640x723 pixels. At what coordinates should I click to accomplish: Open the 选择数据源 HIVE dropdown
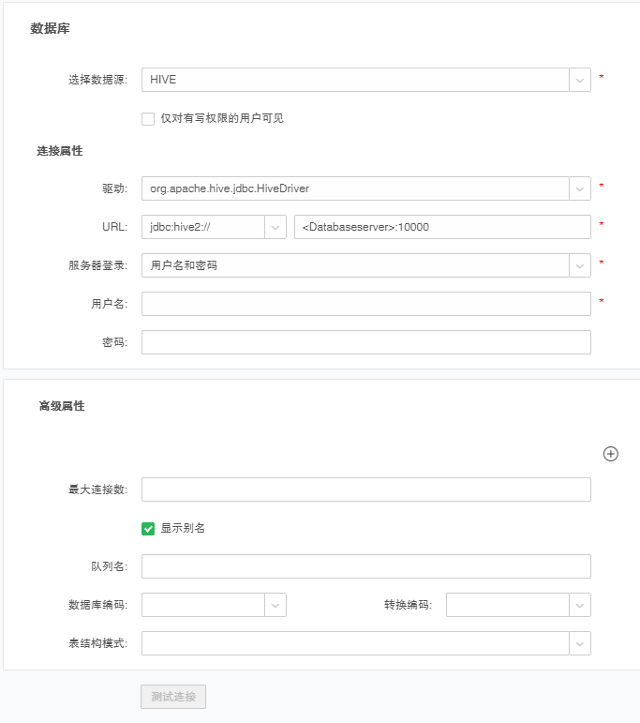click(x=580, y=80)
